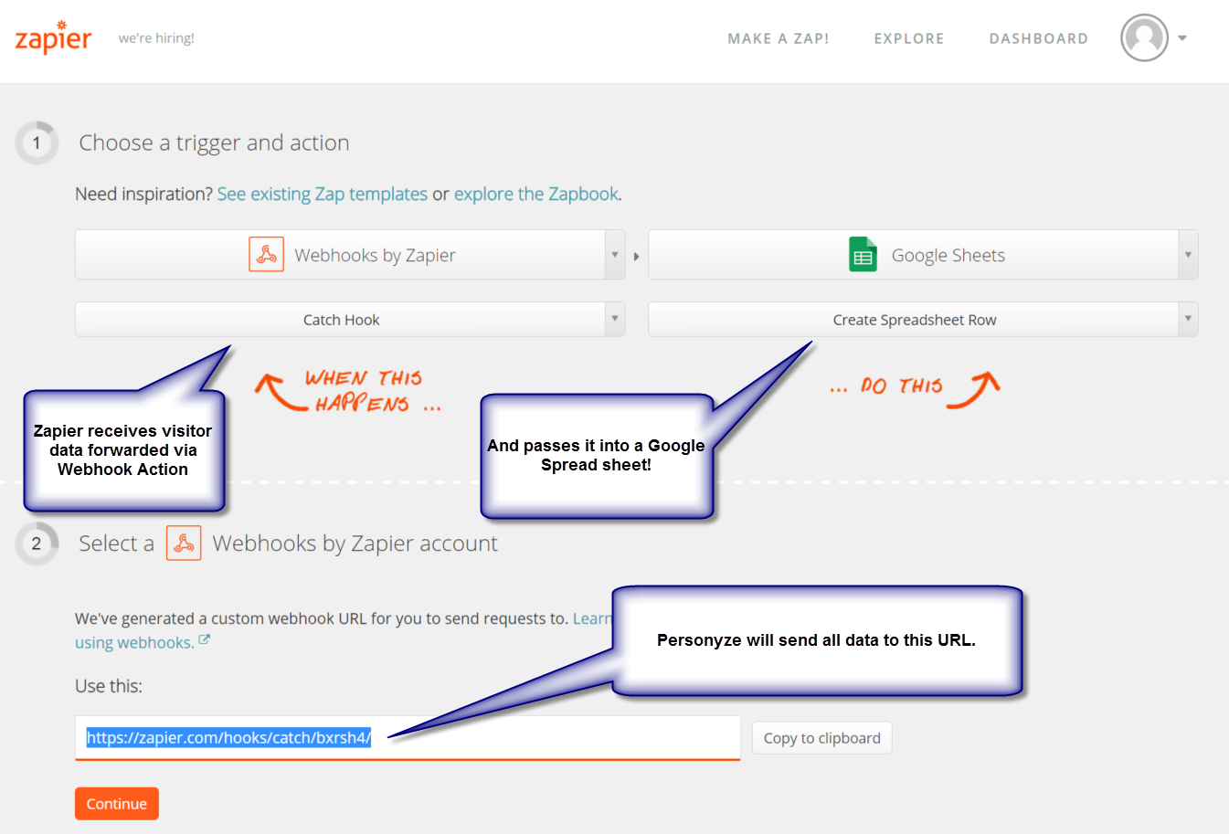Click the Webhooks icon in step 2 heading
Viewport: 1229px width, 834px height.
click(x=184, y=544)
